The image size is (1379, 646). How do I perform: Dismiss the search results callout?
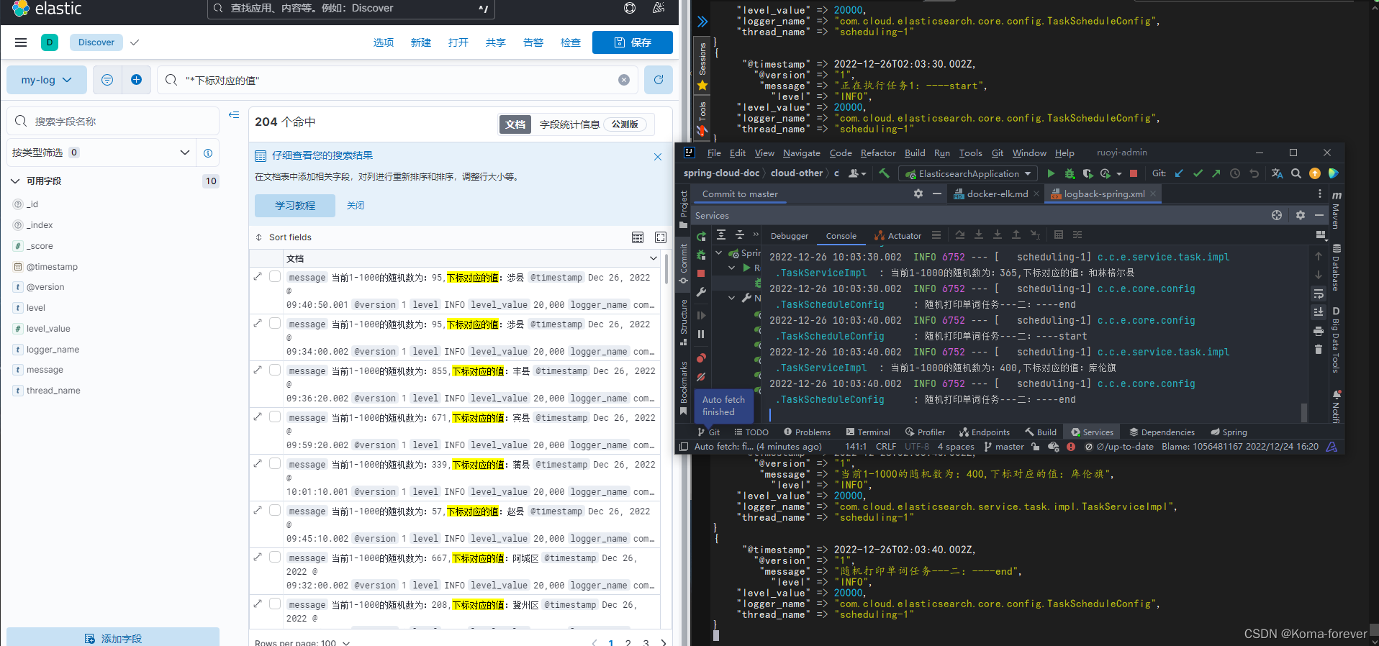pos(658,156)
